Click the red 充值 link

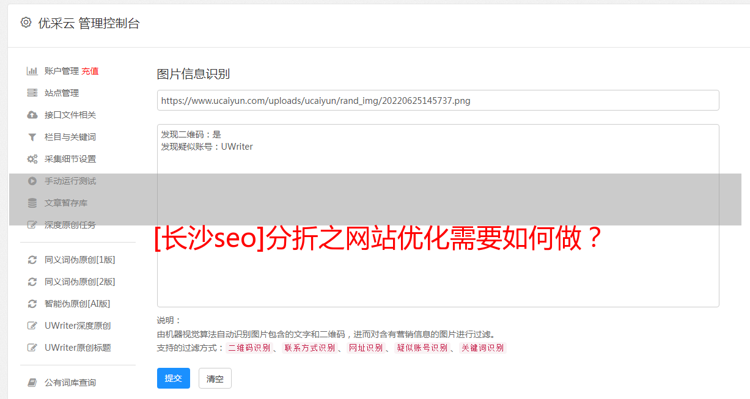[x=90, y=71]
